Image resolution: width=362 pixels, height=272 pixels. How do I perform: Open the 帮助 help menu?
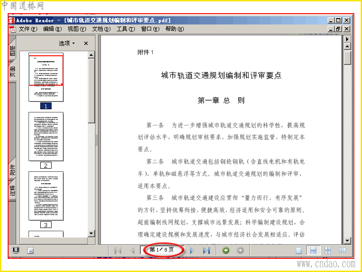point(175,29)
